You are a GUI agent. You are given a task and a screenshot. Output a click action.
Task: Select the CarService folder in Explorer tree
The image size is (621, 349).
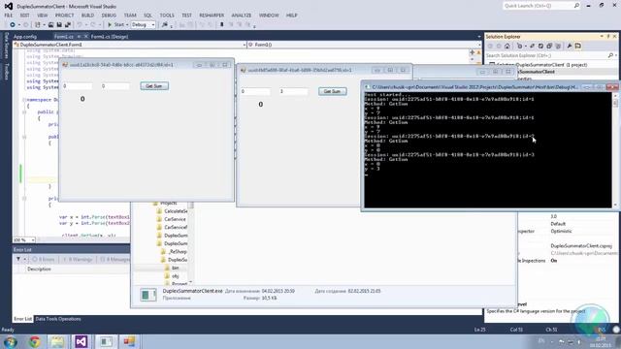175,219
